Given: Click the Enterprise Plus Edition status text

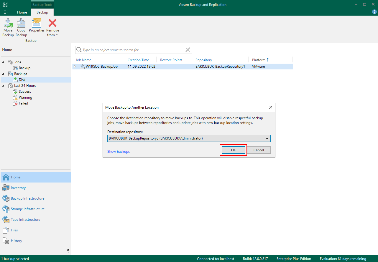Looking at the screenshot, I should tap(294, 259).
